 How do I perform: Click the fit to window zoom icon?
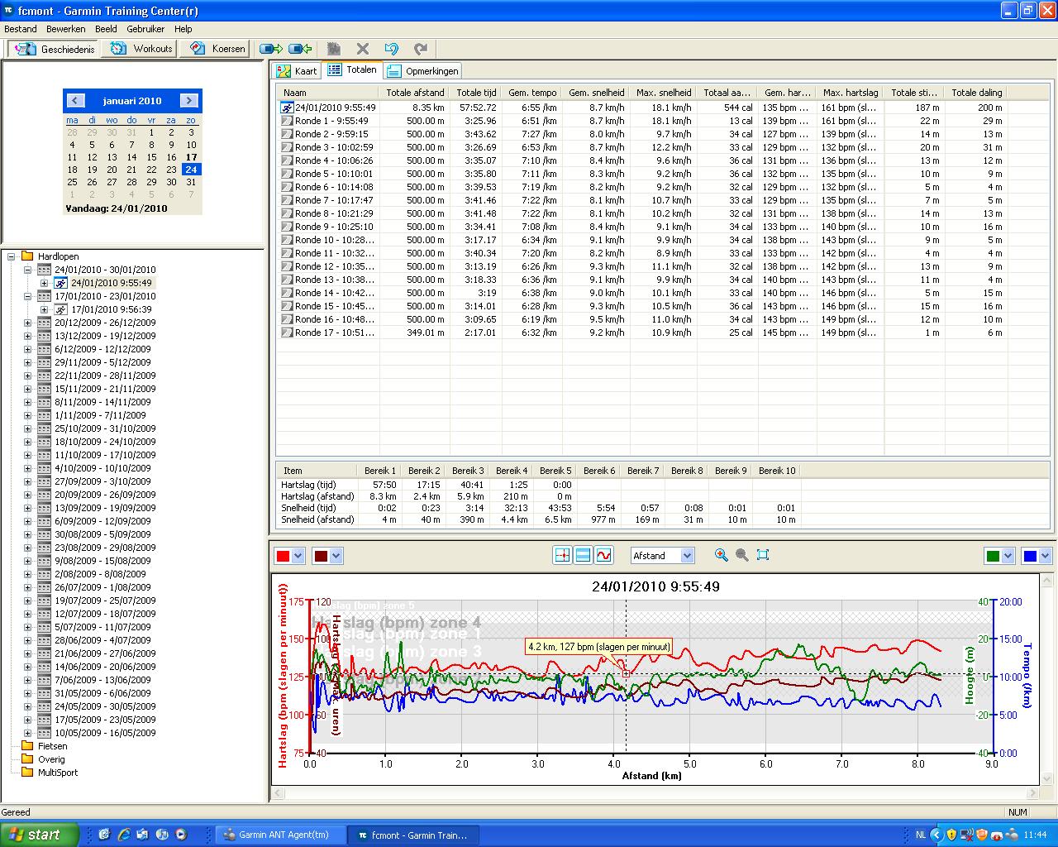763,555
